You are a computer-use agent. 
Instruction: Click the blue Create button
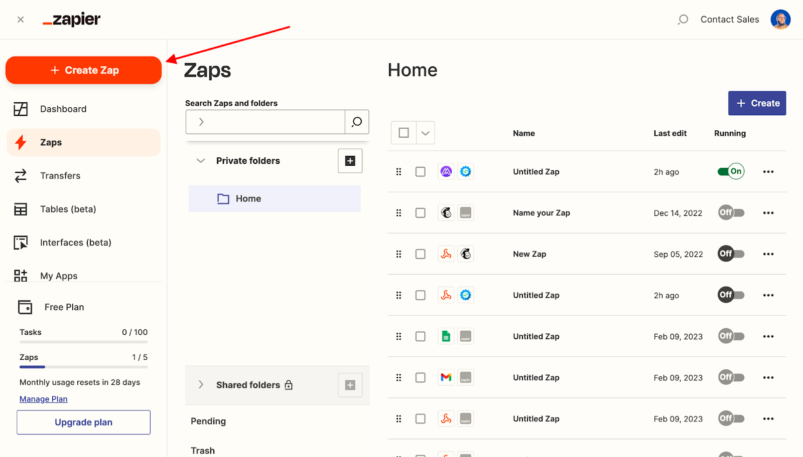757,103
